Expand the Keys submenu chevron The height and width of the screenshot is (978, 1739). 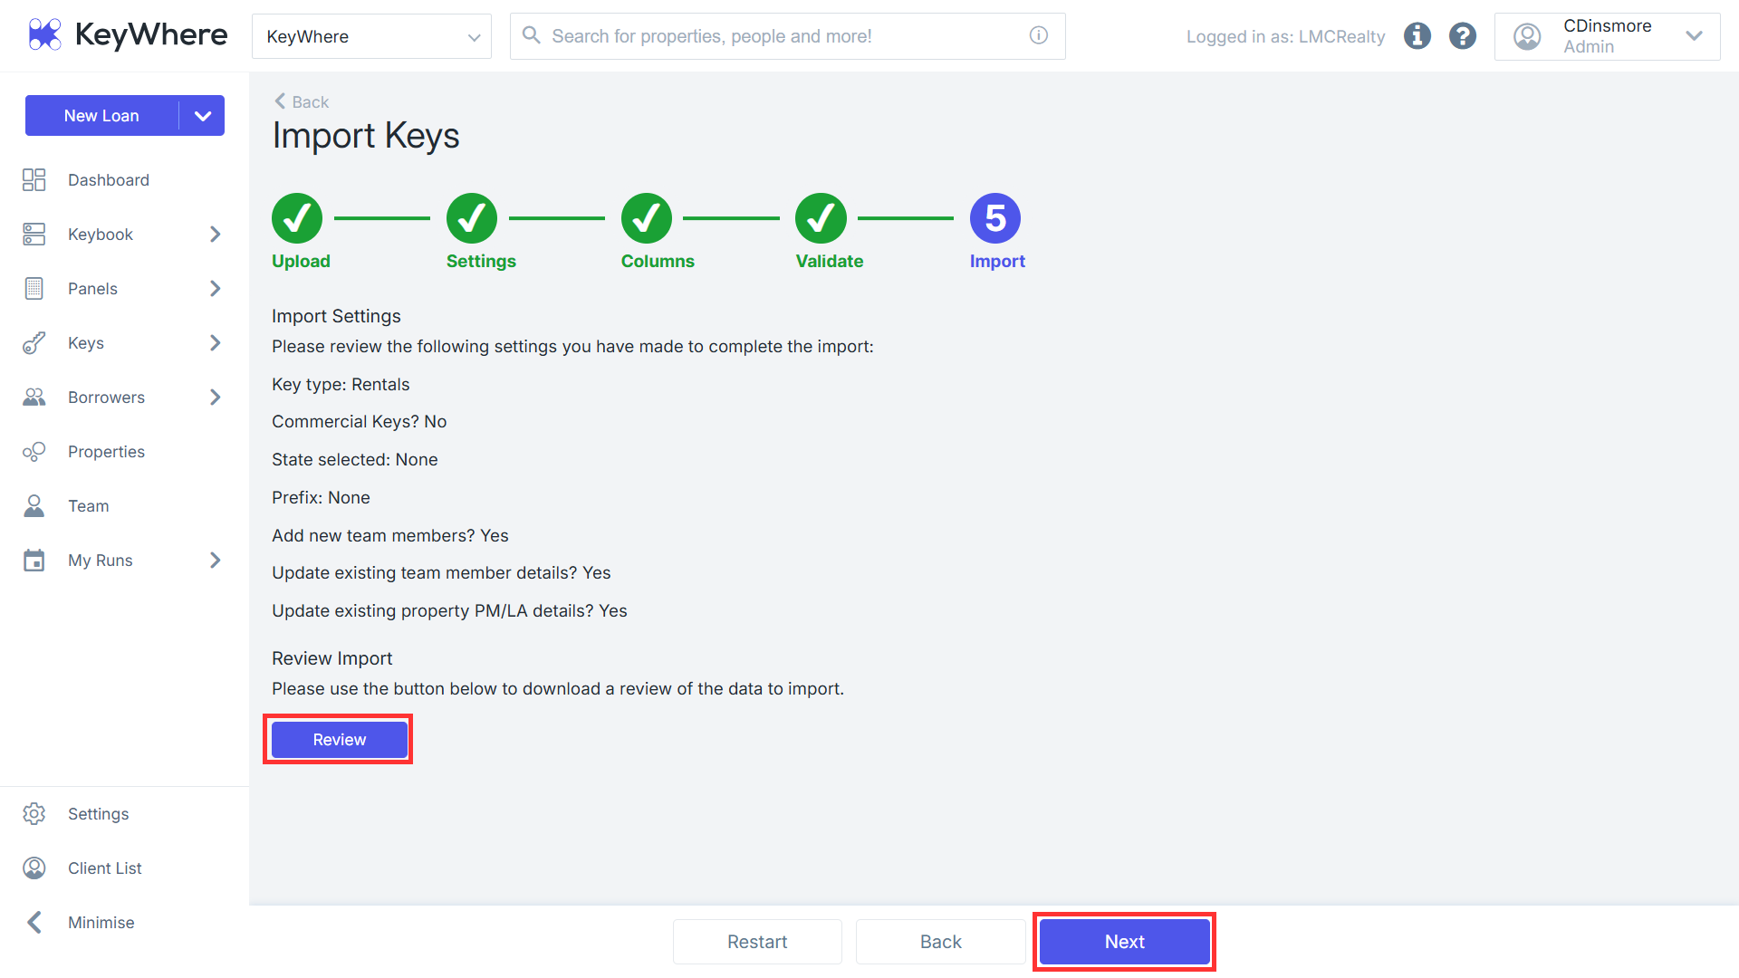tap(215, 343)
